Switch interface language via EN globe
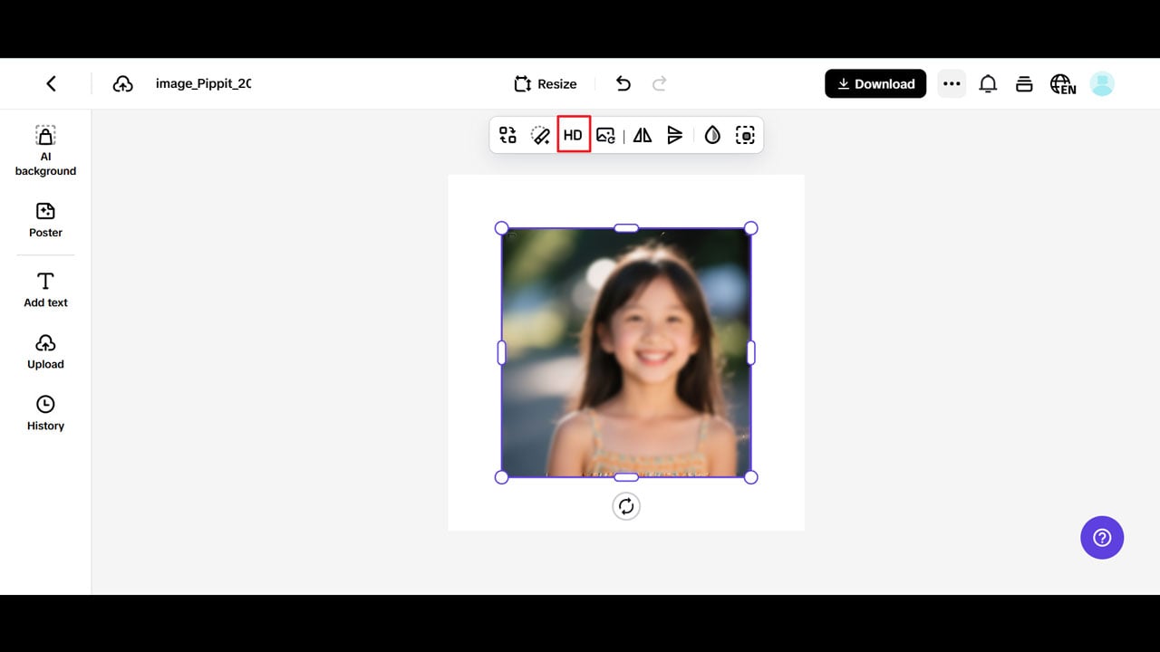Image resolution: width=1160 pixels, height=652 pixels. tap(1062, 83)
